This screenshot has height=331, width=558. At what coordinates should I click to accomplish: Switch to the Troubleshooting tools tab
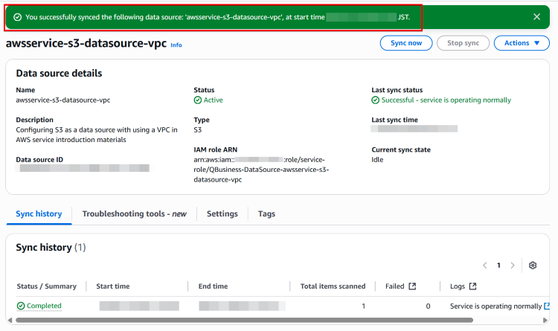coord(134,214)
